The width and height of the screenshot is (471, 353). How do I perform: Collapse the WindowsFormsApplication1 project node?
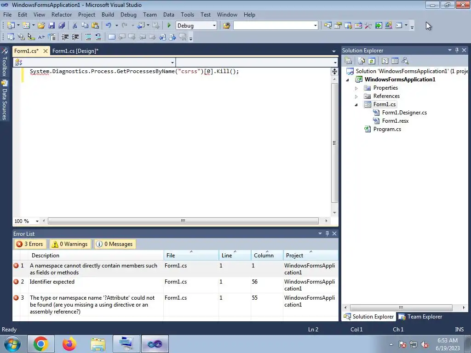point(348,80)
